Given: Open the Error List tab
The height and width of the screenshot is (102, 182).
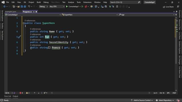Looking at the screenshot, I should pyautogui.click(x=8, y=96).
